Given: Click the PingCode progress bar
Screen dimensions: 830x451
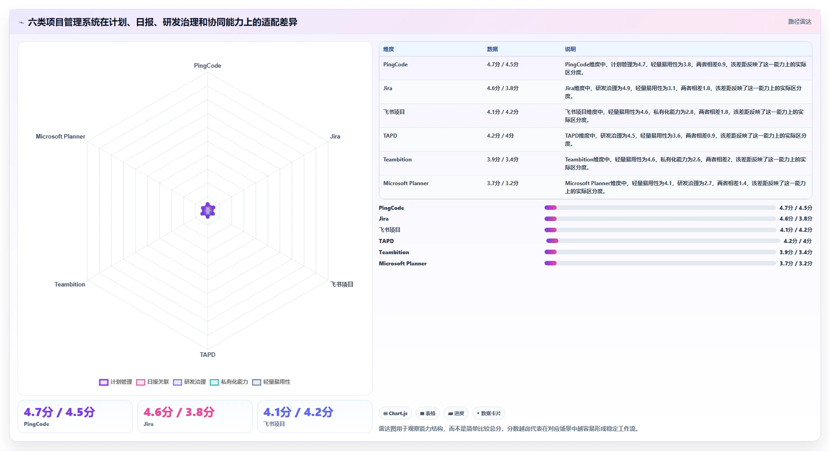Looking at the screenshot, I should pyautogui.click(x=660, y=208).
